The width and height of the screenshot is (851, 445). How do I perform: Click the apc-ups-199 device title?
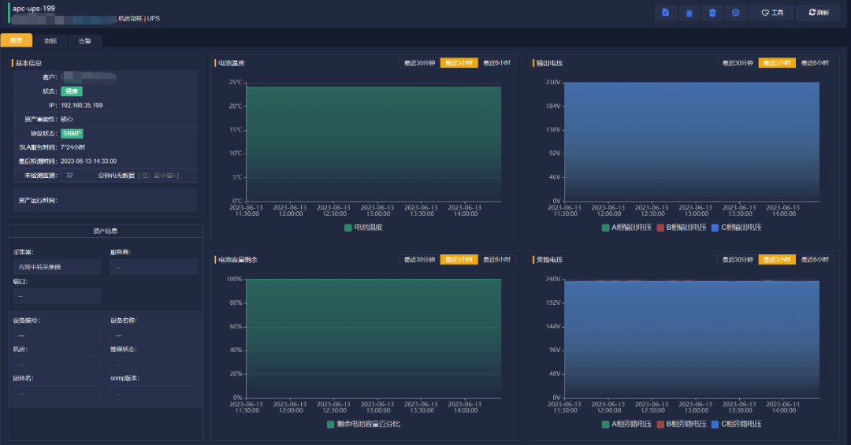pos(34,8)
